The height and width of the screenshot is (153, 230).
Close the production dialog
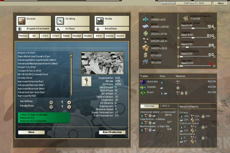click(x=31, y=132)
